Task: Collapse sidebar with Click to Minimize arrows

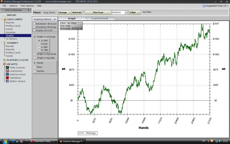Action: pyautogui.click(x=29, y=10)
